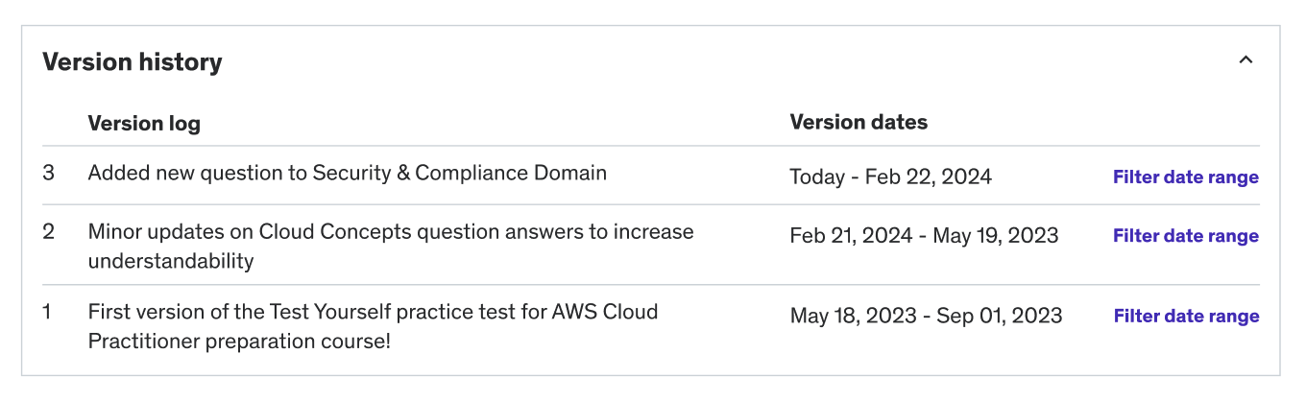The width and height of the screenshot is (1306, 401).
Task: Select version number 2 in list
Action: (48, 232)
